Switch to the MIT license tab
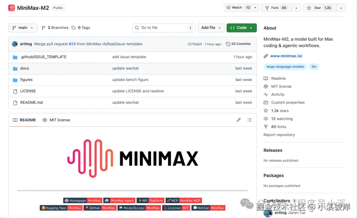Screen dimensions: 357x218 [x=56, y=120]
